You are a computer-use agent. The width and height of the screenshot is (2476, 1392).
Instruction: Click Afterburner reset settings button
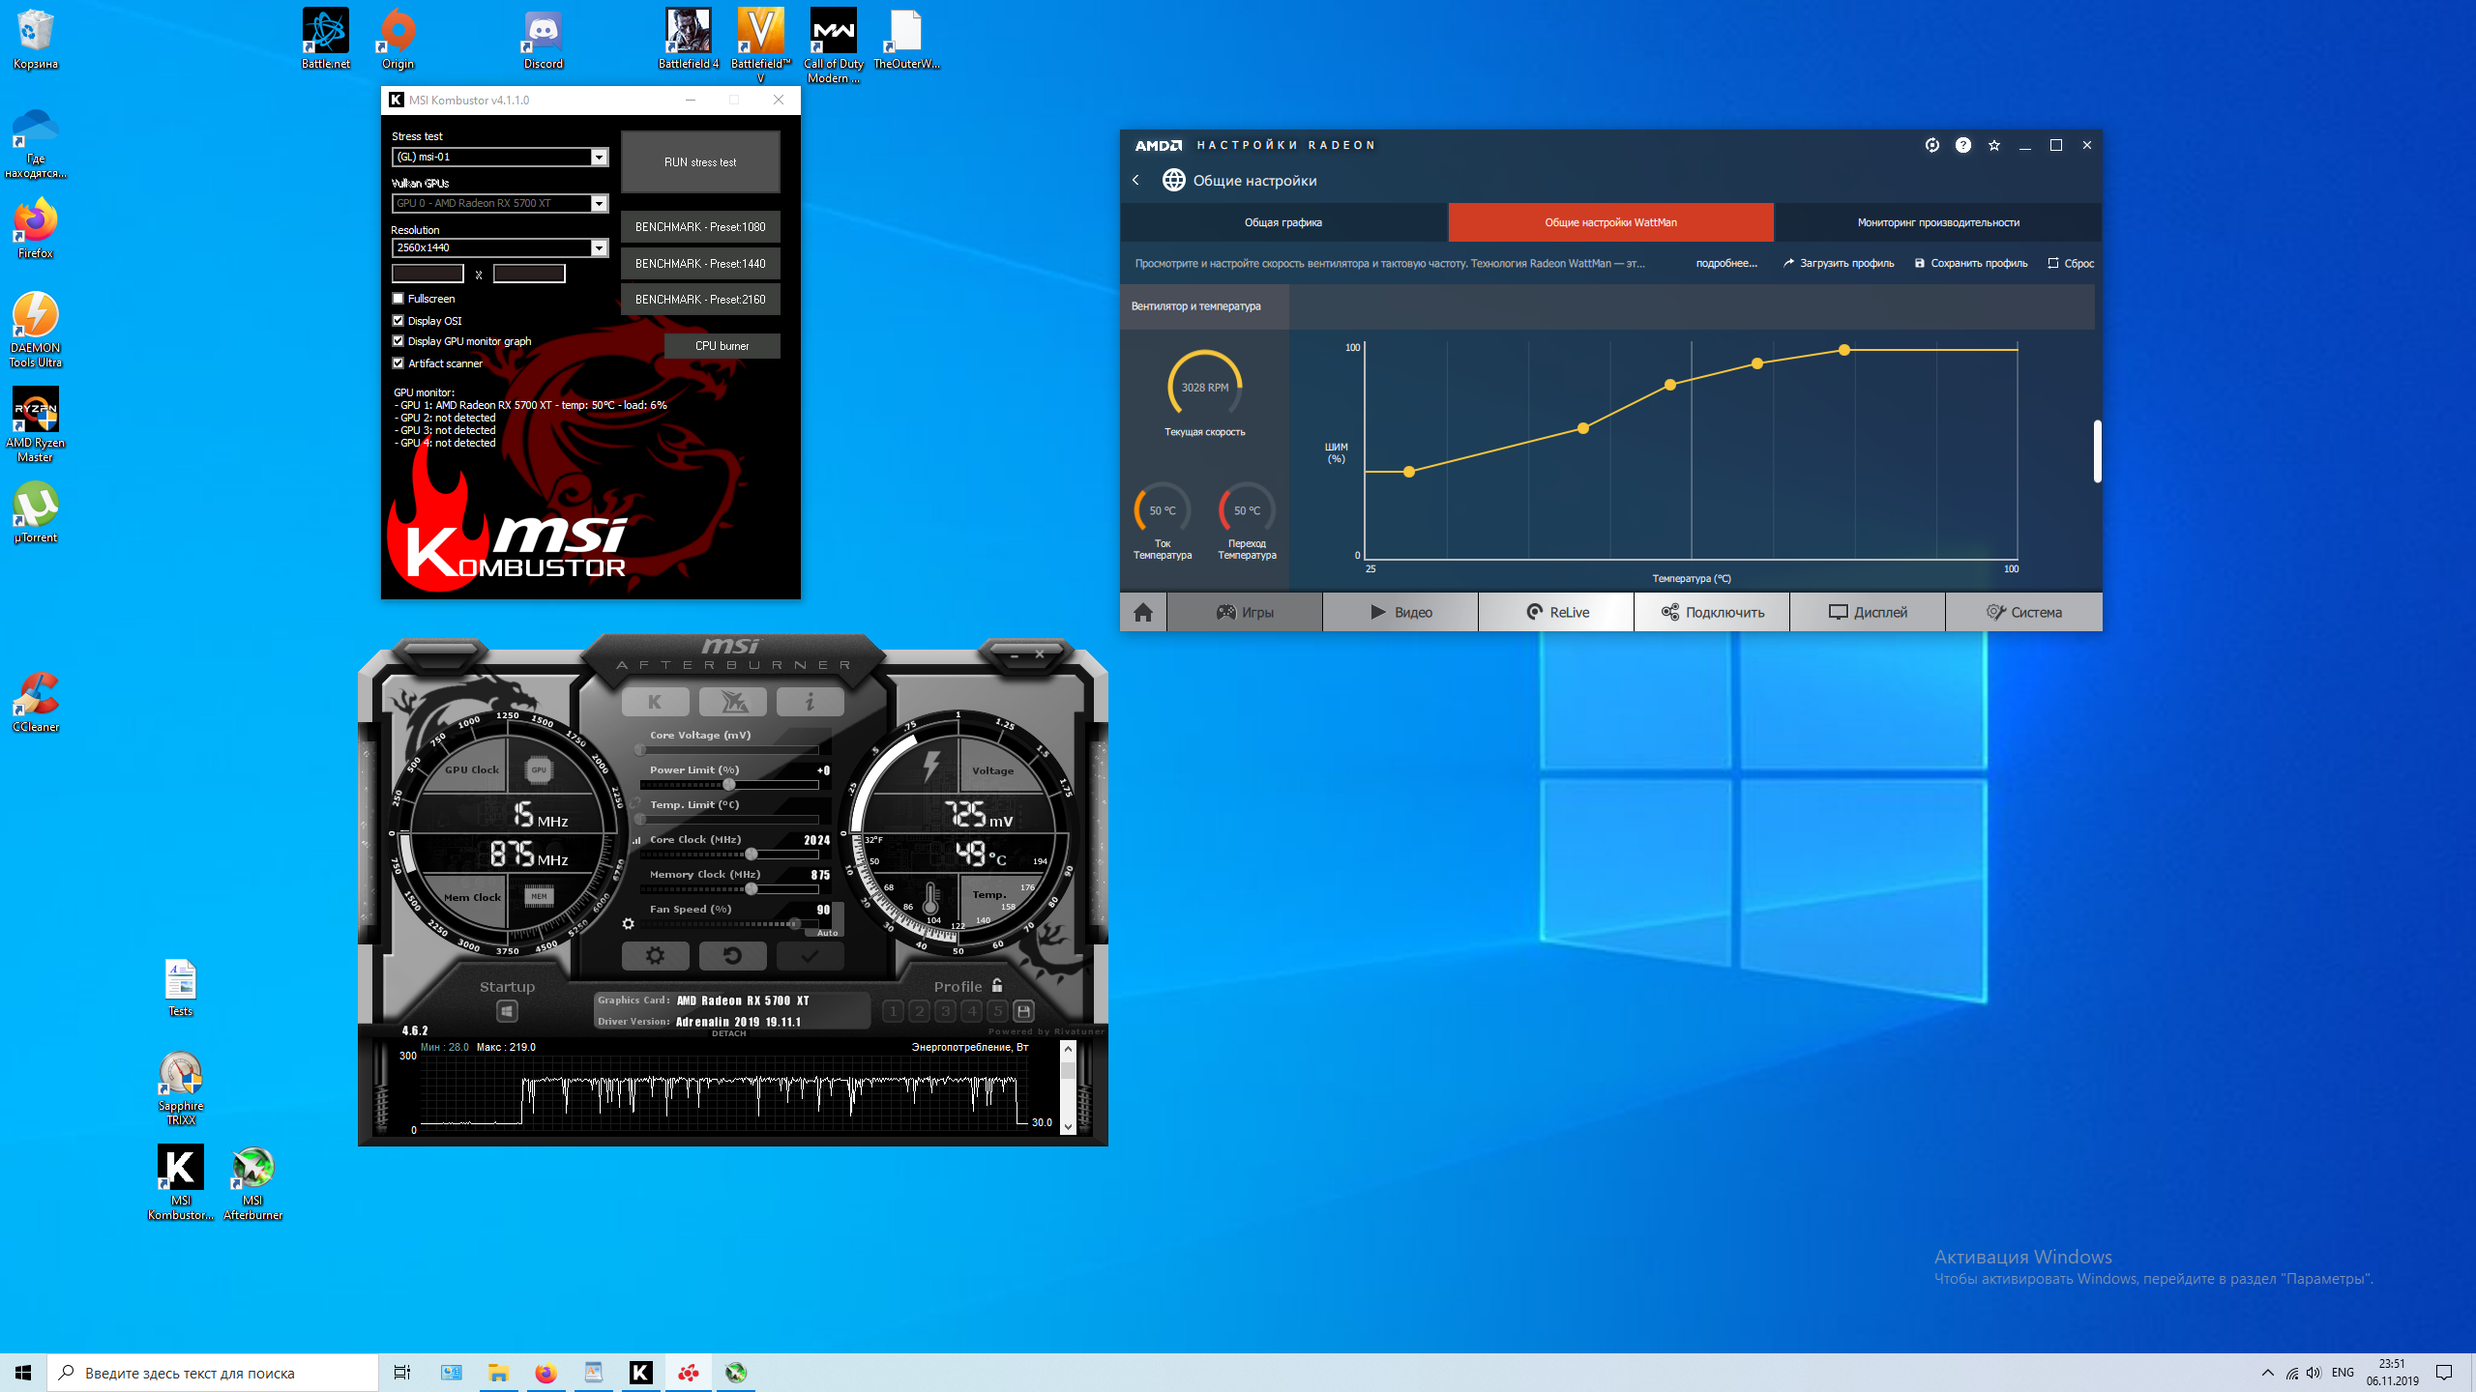coord(732,955)
